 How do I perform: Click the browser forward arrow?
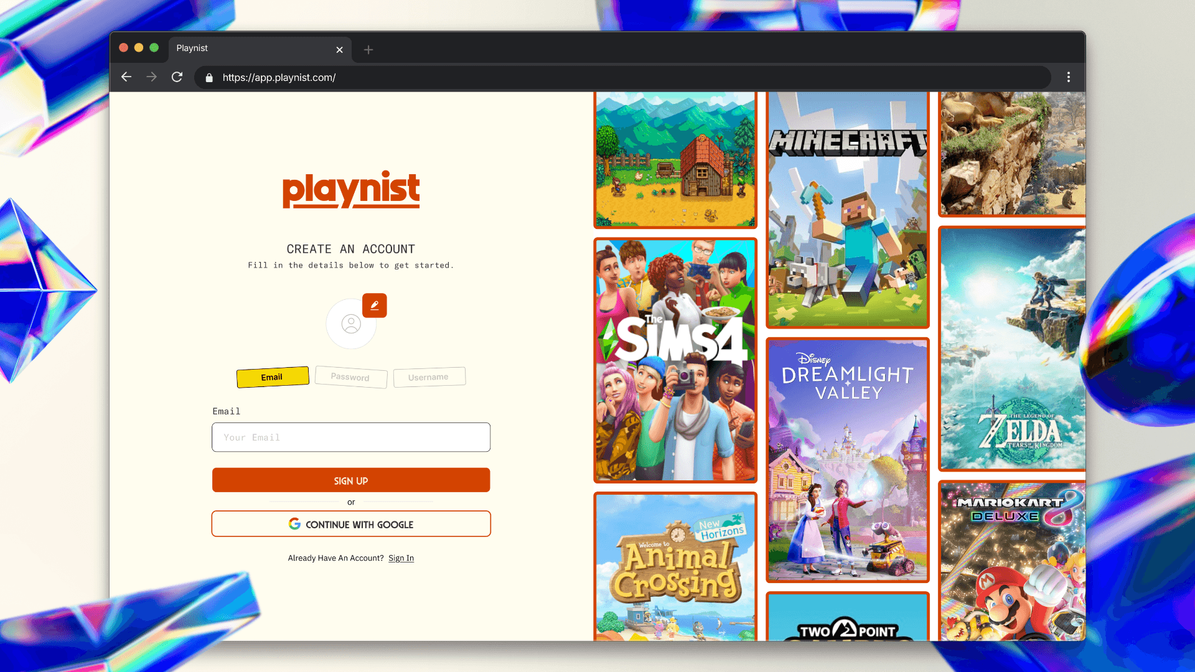tap(151, 77)
